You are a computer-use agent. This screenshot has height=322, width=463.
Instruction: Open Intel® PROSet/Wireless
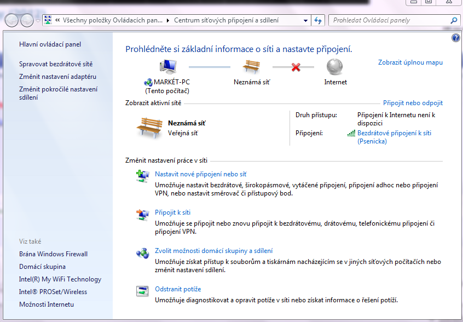(53, 292)
